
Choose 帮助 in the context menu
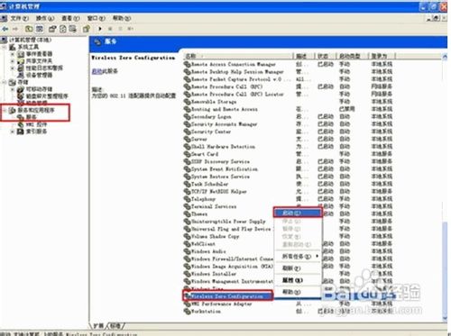(x=298, y=292)
